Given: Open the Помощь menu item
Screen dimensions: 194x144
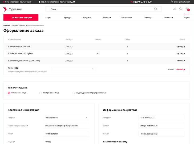Looking at the screenshot, I should pyautogui.click(x=148, y=18).
